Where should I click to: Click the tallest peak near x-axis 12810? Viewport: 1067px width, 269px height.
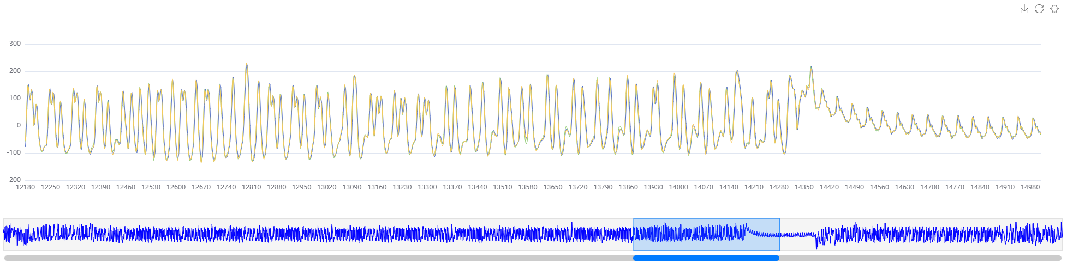click(x=247, y=64)
